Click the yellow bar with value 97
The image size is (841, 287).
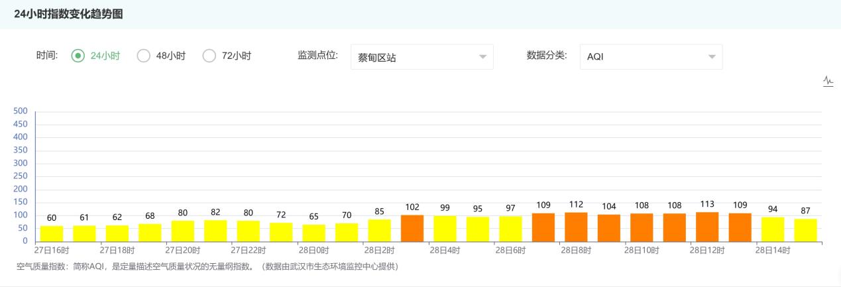click(511, 229)
